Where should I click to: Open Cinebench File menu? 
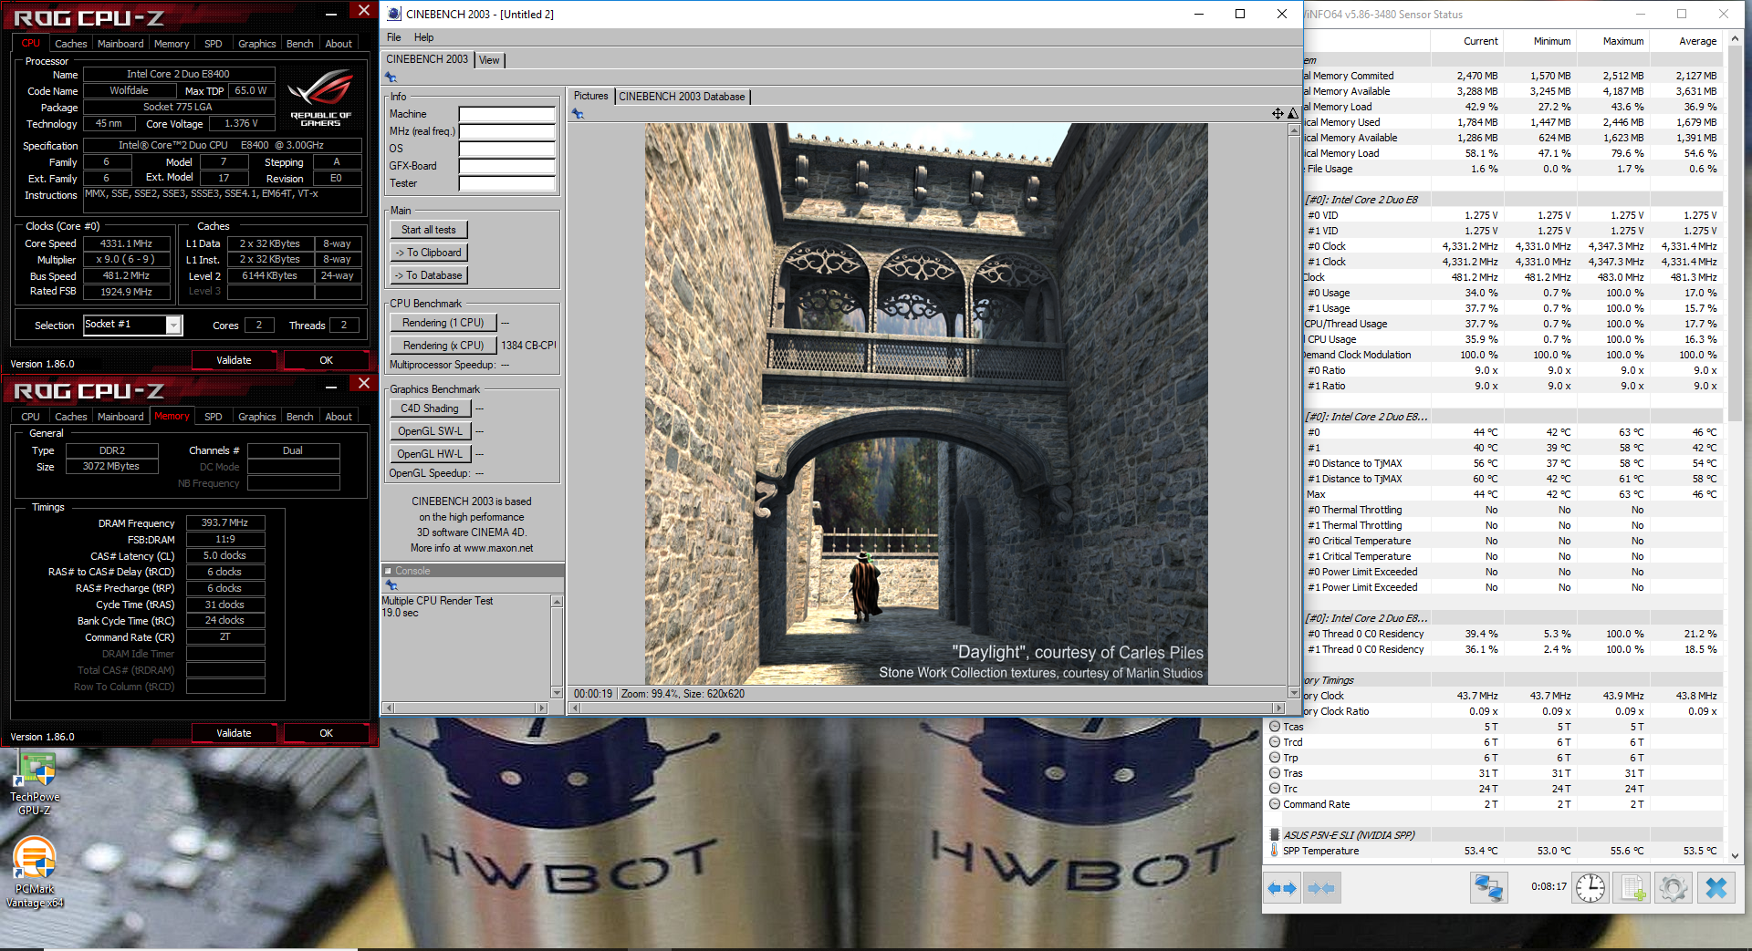393,37
